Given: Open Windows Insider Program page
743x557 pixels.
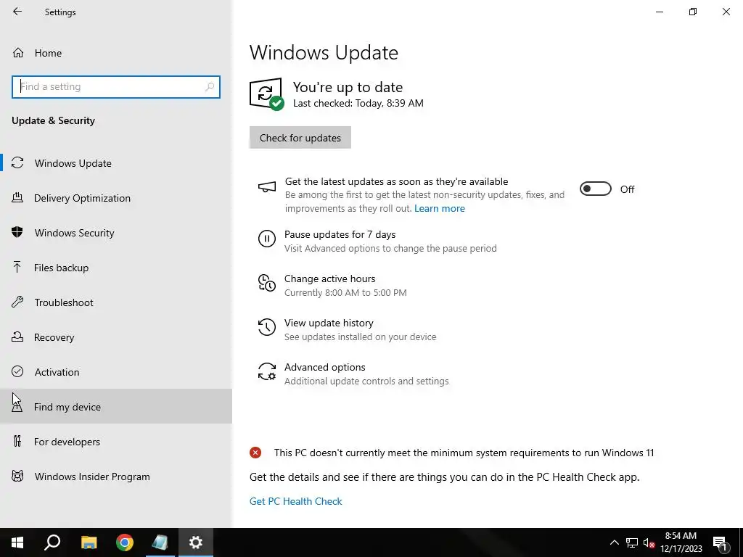Looking at the screenshot, I should pyautogui.click(x=116, y=476).
